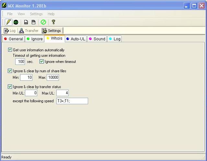Image resolution: width=207 pixels, height=161 pixels.
Task: Select the Settings view tab
Action: click(52, 31)
